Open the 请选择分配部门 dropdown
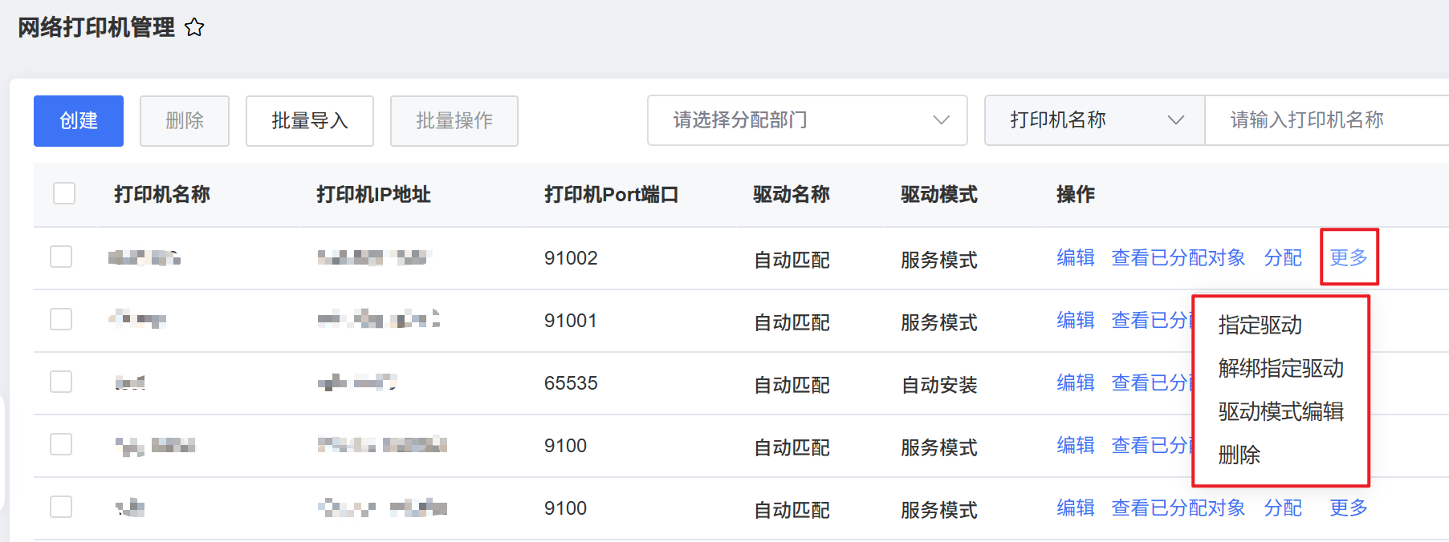The width and height of the screenshot is (1449, 542). tap(807, 120)
